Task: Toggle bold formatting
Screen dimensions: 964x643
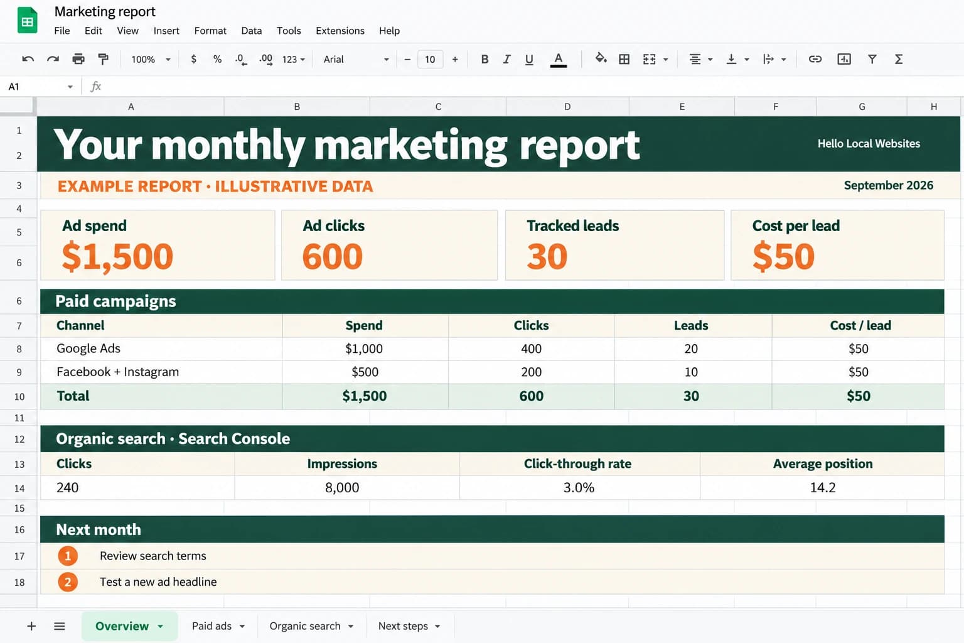Action: [x=485, y=59]
